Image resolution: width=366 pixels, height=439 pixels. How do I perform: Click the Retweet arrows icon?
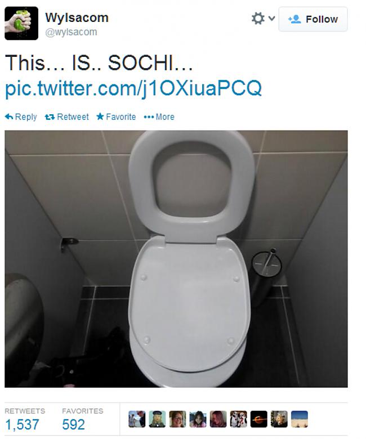coord(50,117)
